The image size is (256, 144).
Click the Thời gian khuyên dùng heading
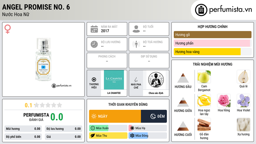128,104
